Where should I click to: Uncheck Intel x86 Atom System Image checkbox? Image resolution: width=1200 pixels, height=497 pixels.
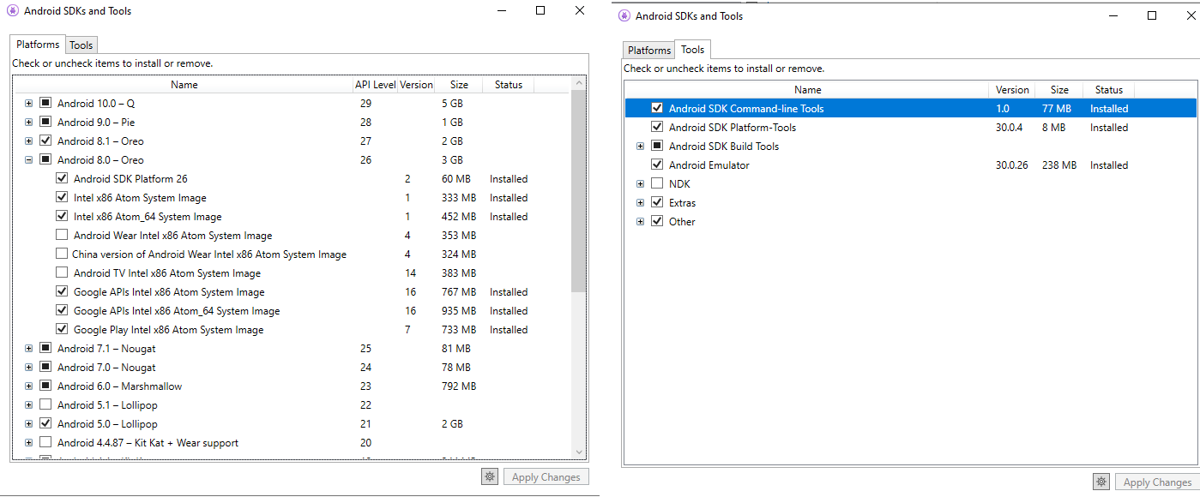pyautogui.click(x=62, y=198)
